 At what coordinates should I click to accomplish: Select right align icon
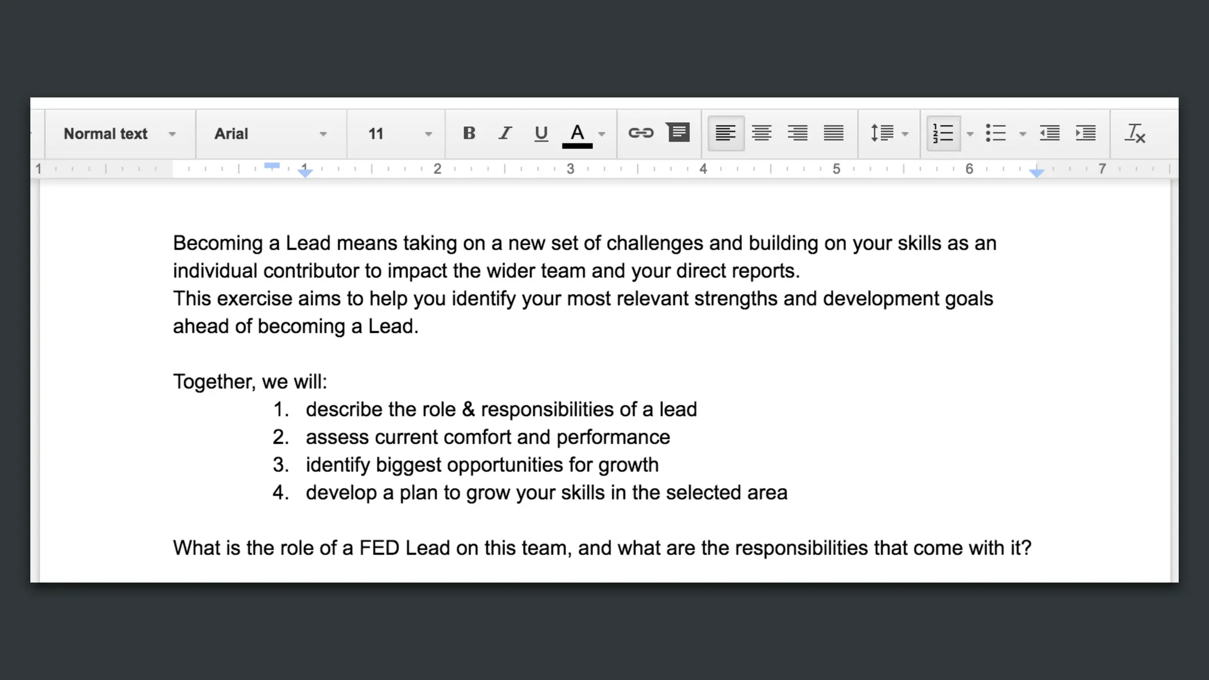tap(798, 133)
